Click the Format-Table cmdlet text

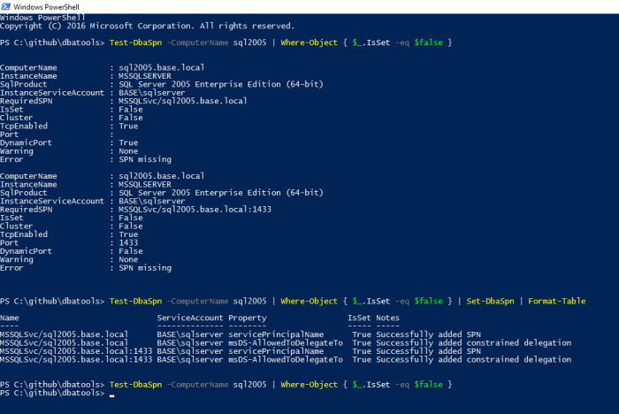pos(556,301)
